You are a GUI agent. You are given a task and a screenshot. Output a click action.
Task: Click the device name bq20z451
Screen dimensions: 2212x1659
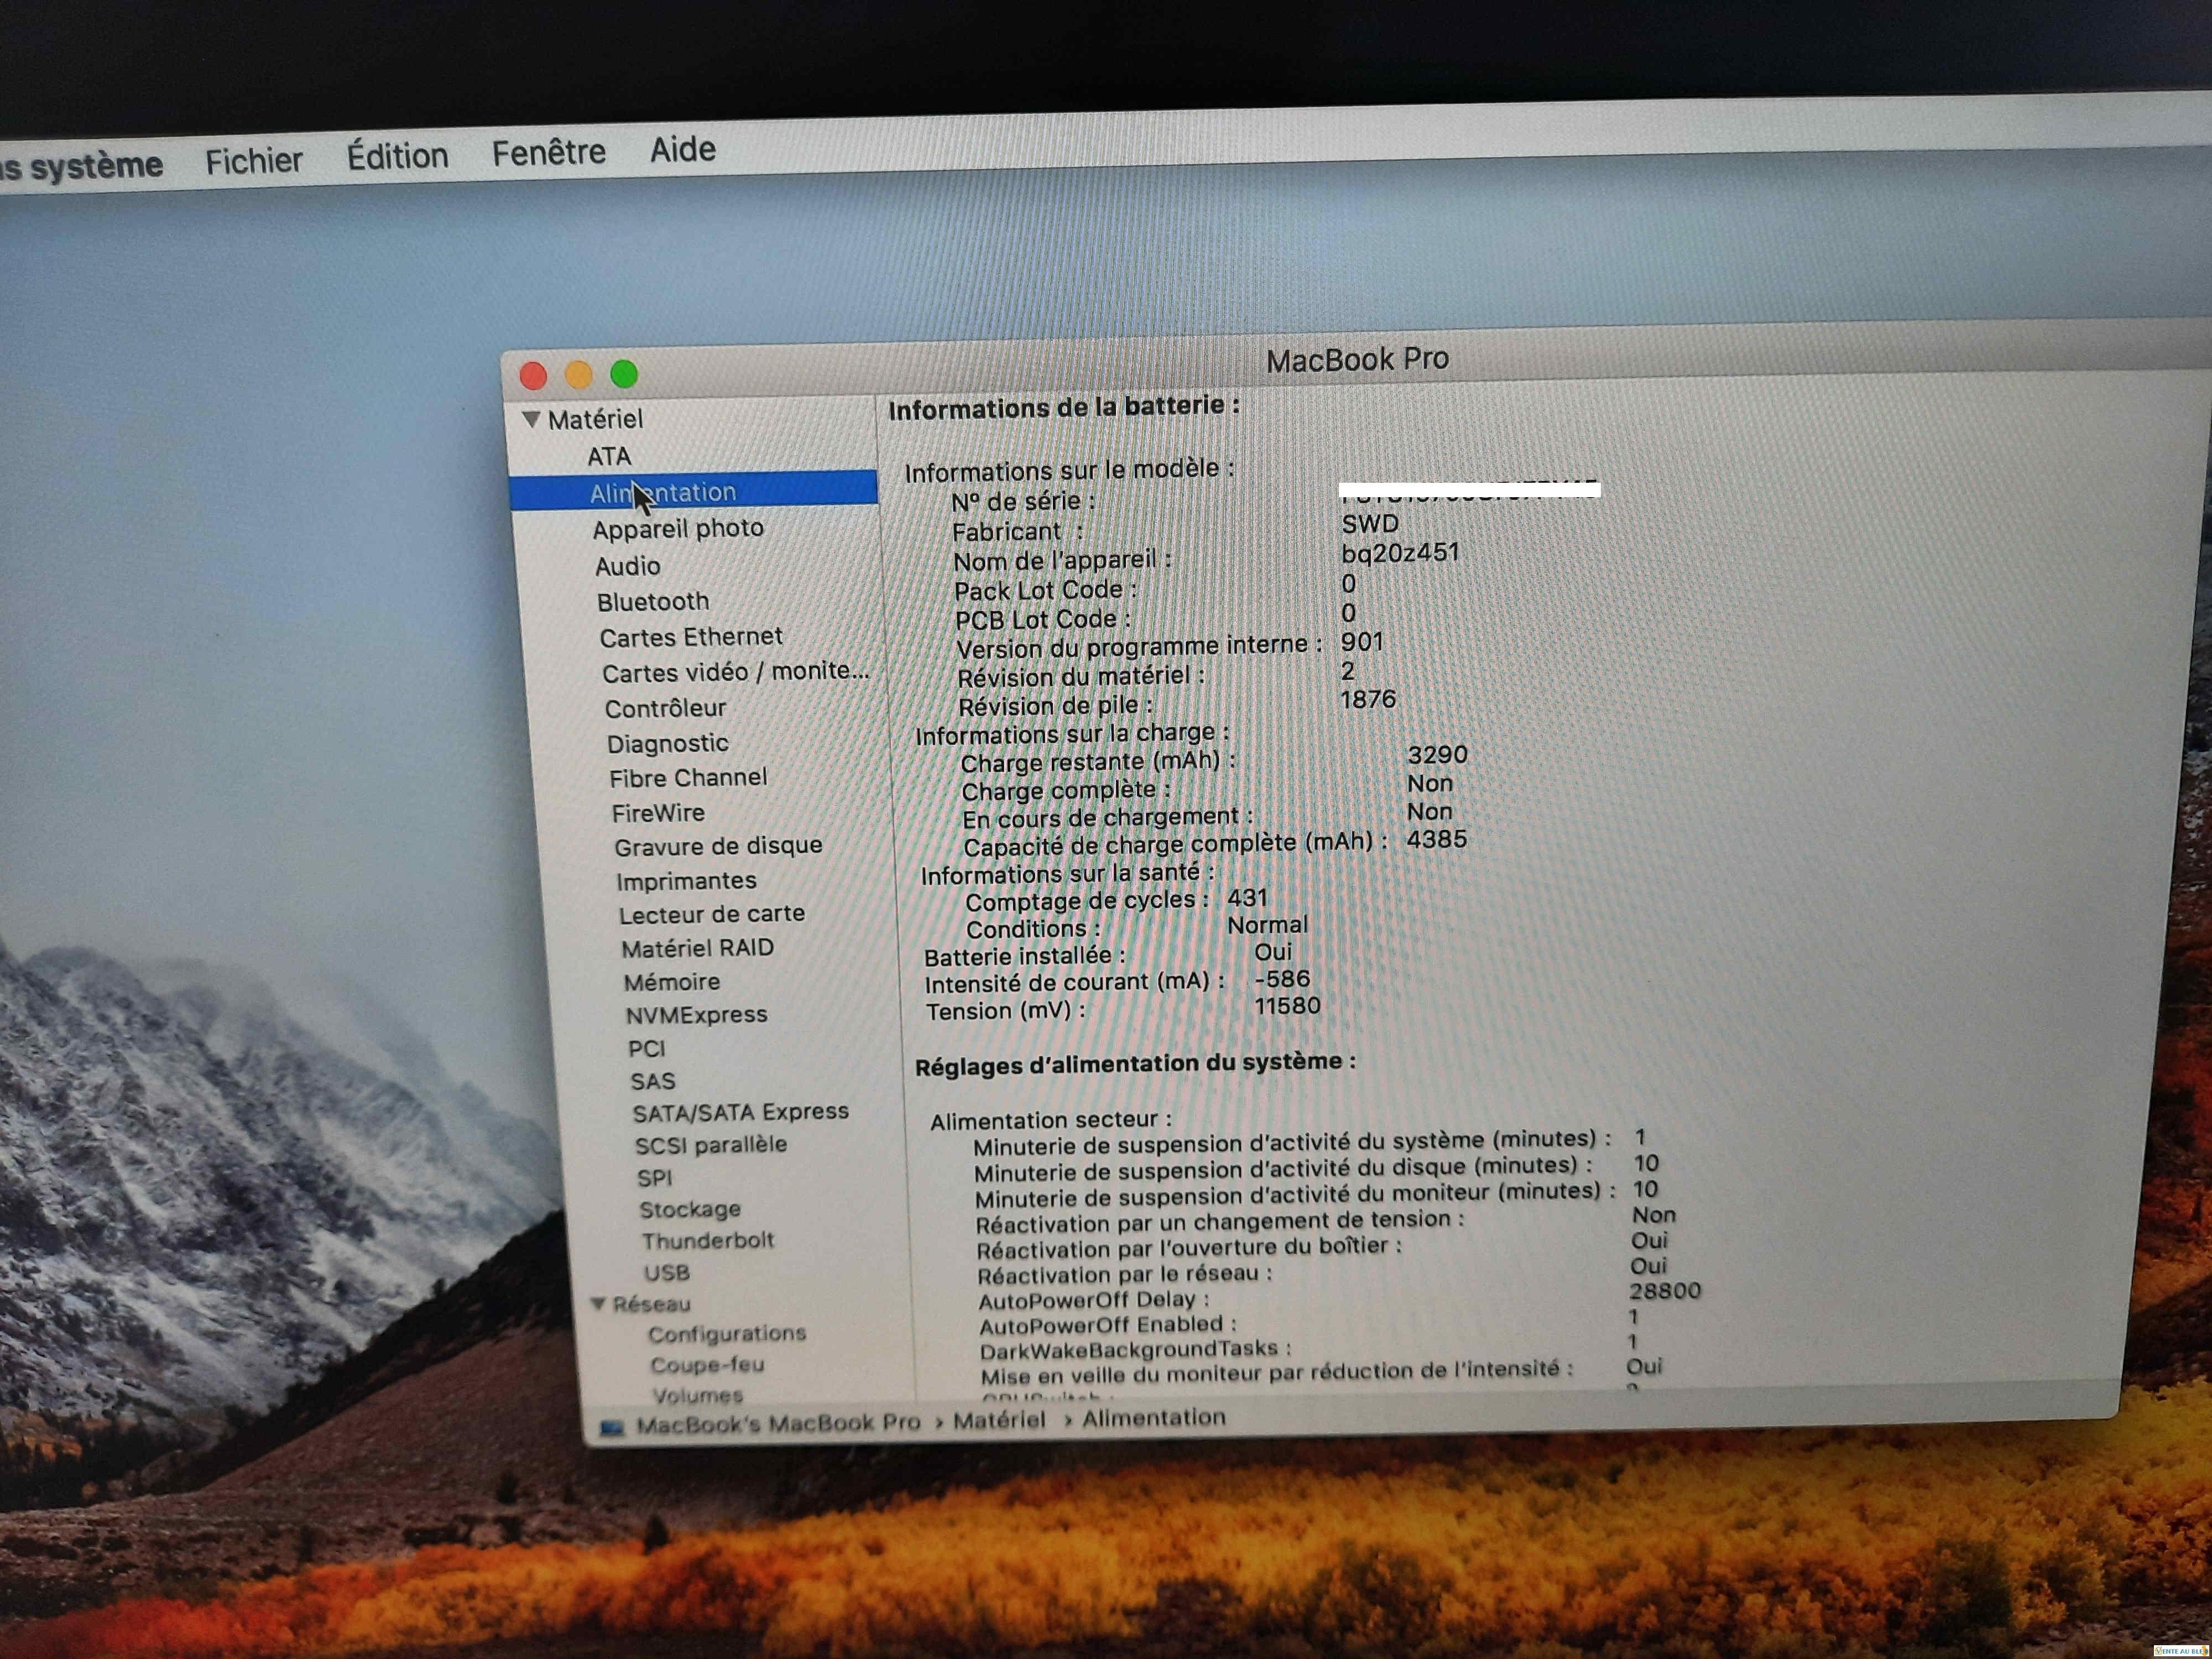1400,553
